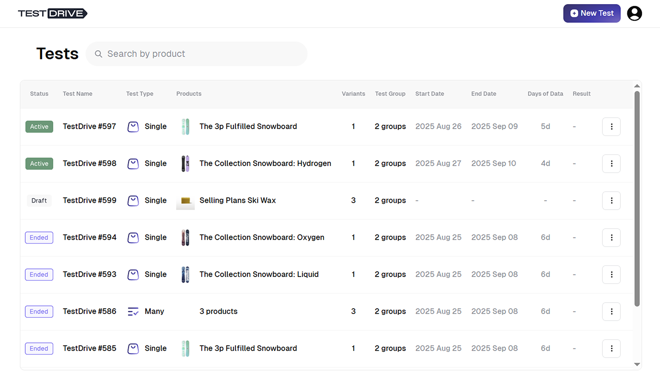660x371 pixels.
Task: Open test named TestDrive #585
Action: coord(90,348)
